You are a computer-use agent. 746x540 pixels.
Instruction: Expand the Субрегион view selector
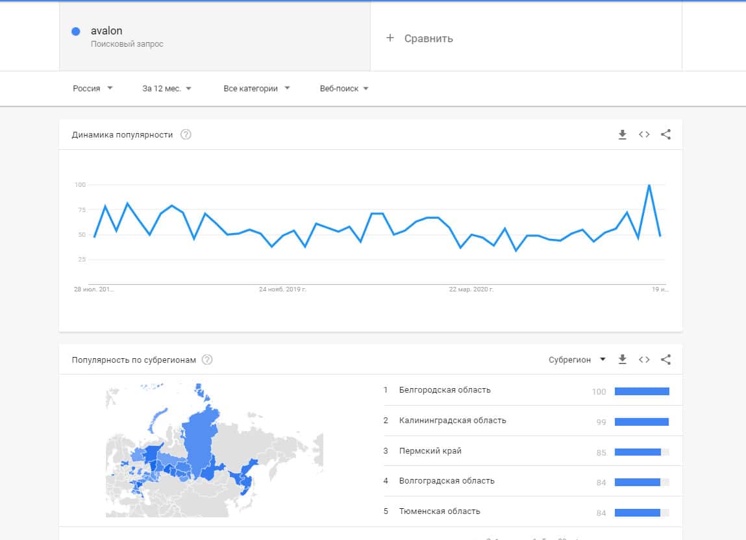click(577, 360)
